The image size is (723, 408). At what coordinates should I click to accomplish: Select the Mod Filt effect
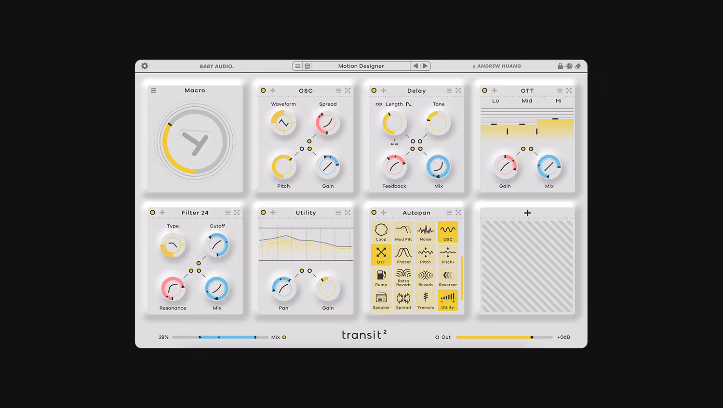[403, 232]
